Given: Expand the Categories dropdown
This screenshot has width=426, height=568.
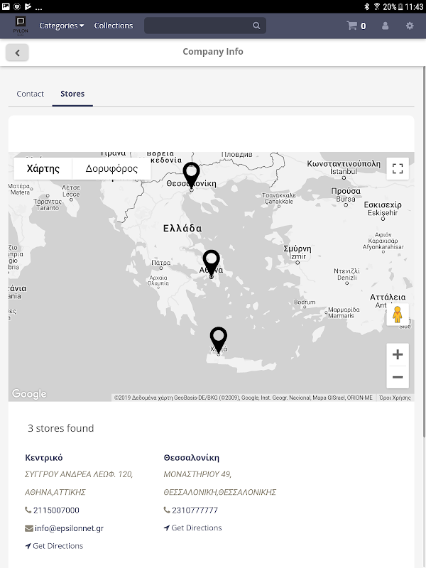Looking at the screenshot, I should pyautogui.click(x=61, y=26).
